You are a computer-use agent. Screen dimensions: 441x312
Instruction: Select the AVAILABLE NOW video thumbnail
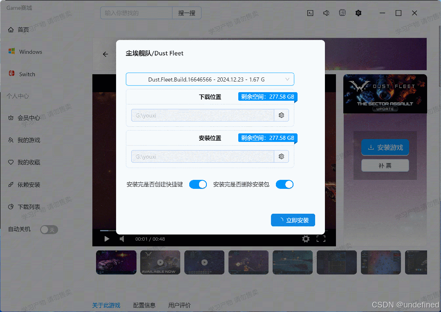click(160, 262)
